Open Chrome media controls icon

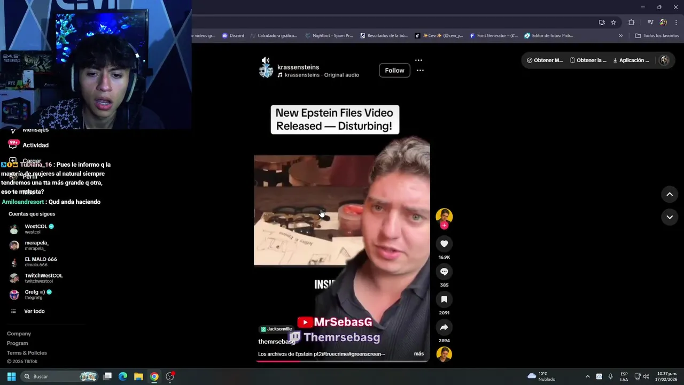click(650, 22)
